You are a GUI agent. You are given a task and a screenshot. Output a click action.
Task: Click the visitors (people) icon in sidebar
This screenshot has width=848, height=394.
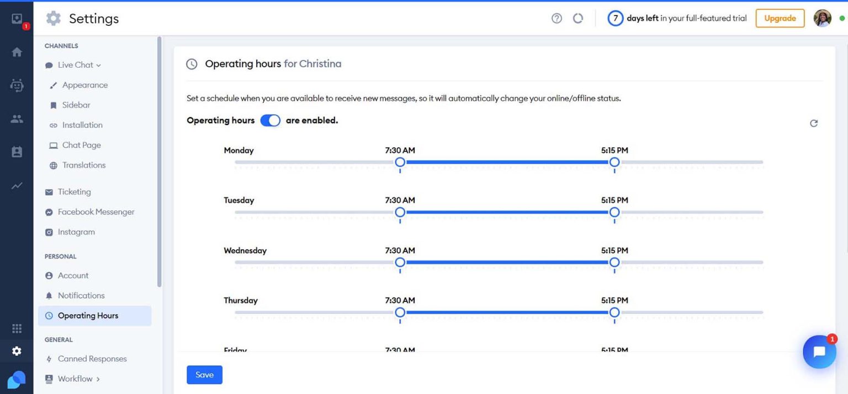17,118
